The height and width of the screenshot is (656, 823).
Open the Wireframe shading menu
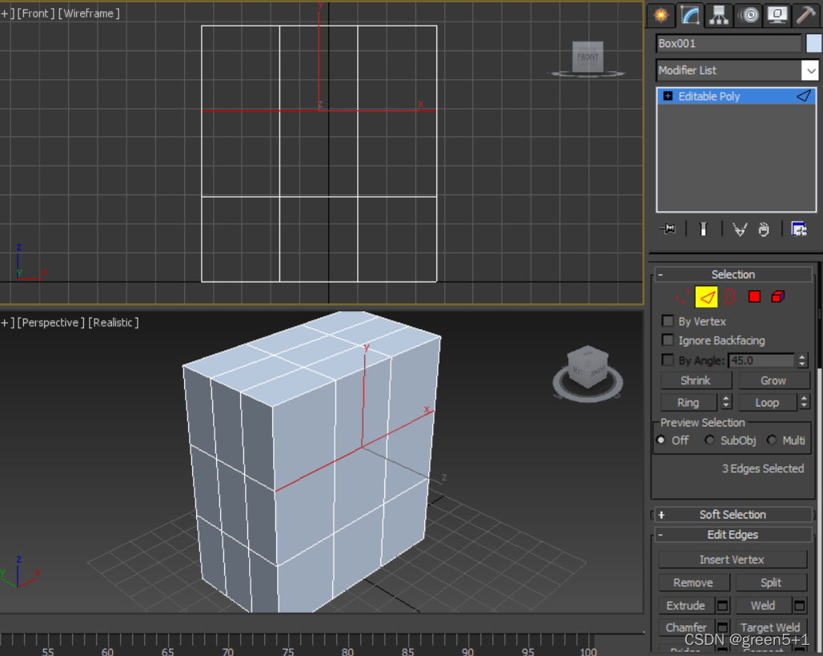(x=89, y=13)
